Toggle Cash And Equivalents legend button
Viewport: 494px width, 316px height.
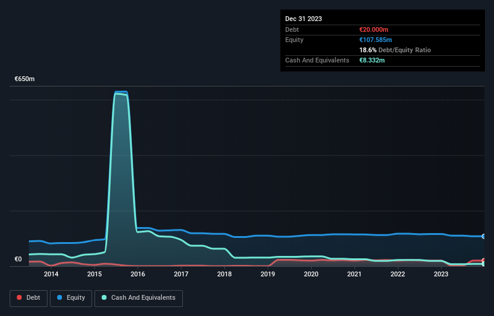tap(138, 298)
